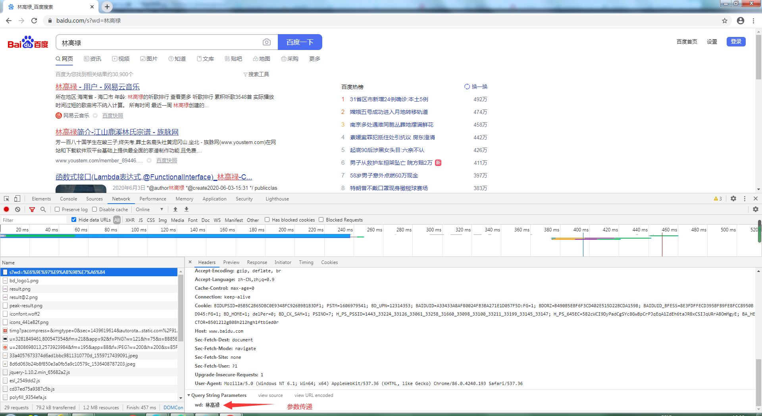Click in the network Filter input
Viewport: 762px width, 416px height.
[x=34, y=220]
